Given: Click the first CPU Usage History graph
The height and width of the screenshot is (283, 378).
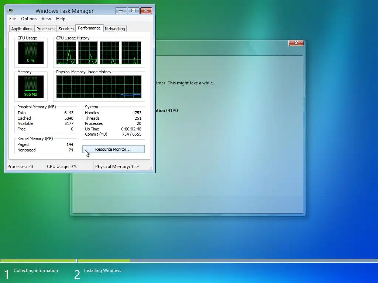Looking at the screenshot, I should (x=66, y=53).
